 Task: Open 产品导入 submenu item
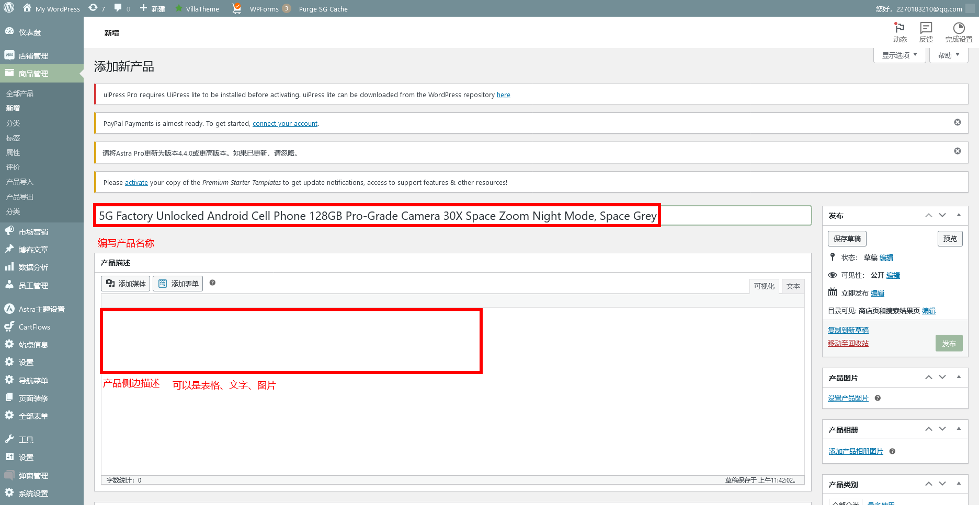click(20, 182)
